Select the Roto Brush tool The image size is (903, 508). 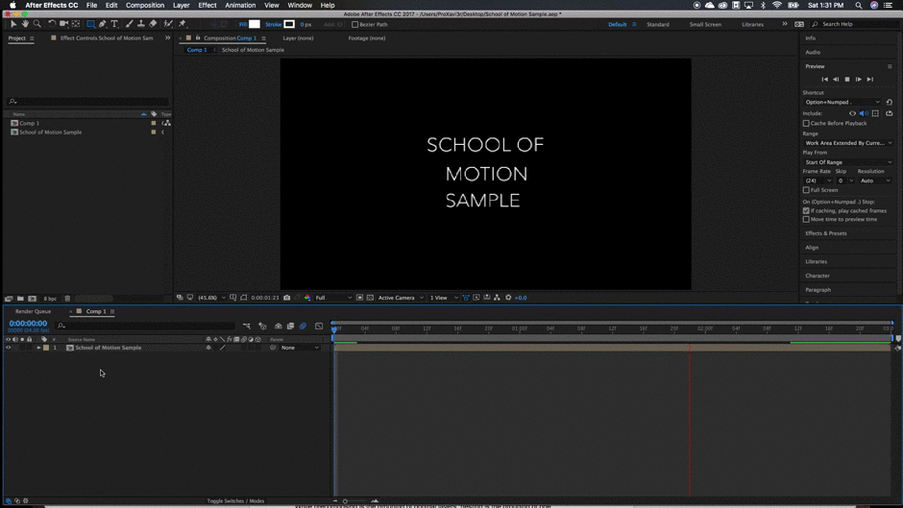click(167, 24)
